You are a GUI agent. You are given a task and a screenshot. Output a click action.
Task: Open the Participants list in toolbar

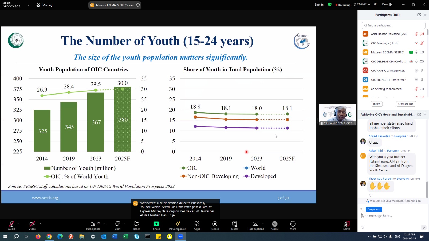(x=93, y=225)
